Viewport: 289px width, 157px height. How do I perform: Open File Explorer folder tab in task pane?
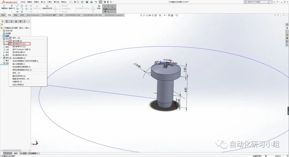coord(287,32)
